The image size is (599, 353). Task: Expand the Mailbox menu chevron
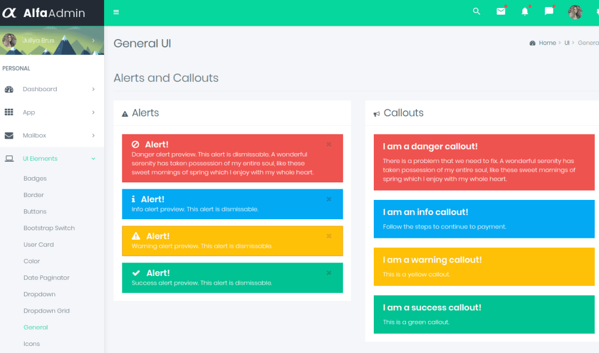pos(93,136)
